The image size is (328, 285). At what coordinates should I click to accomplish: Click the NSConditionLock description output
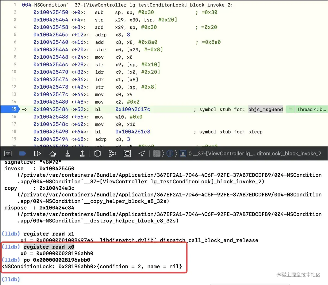tap(92, 266)
